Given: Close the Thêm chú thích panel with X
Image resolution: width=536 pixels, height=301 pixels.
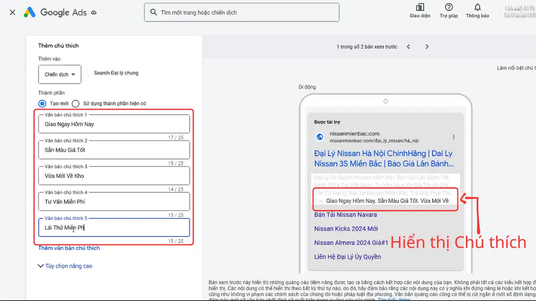Looking at the screenshot, I should tap(12, 12).
